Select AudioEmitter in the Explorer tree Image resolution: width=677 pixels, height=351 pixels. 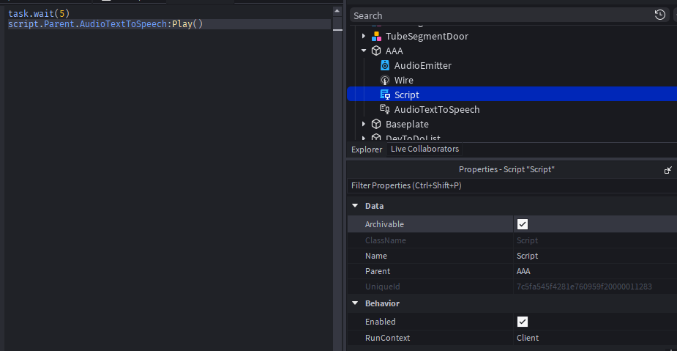423,66
